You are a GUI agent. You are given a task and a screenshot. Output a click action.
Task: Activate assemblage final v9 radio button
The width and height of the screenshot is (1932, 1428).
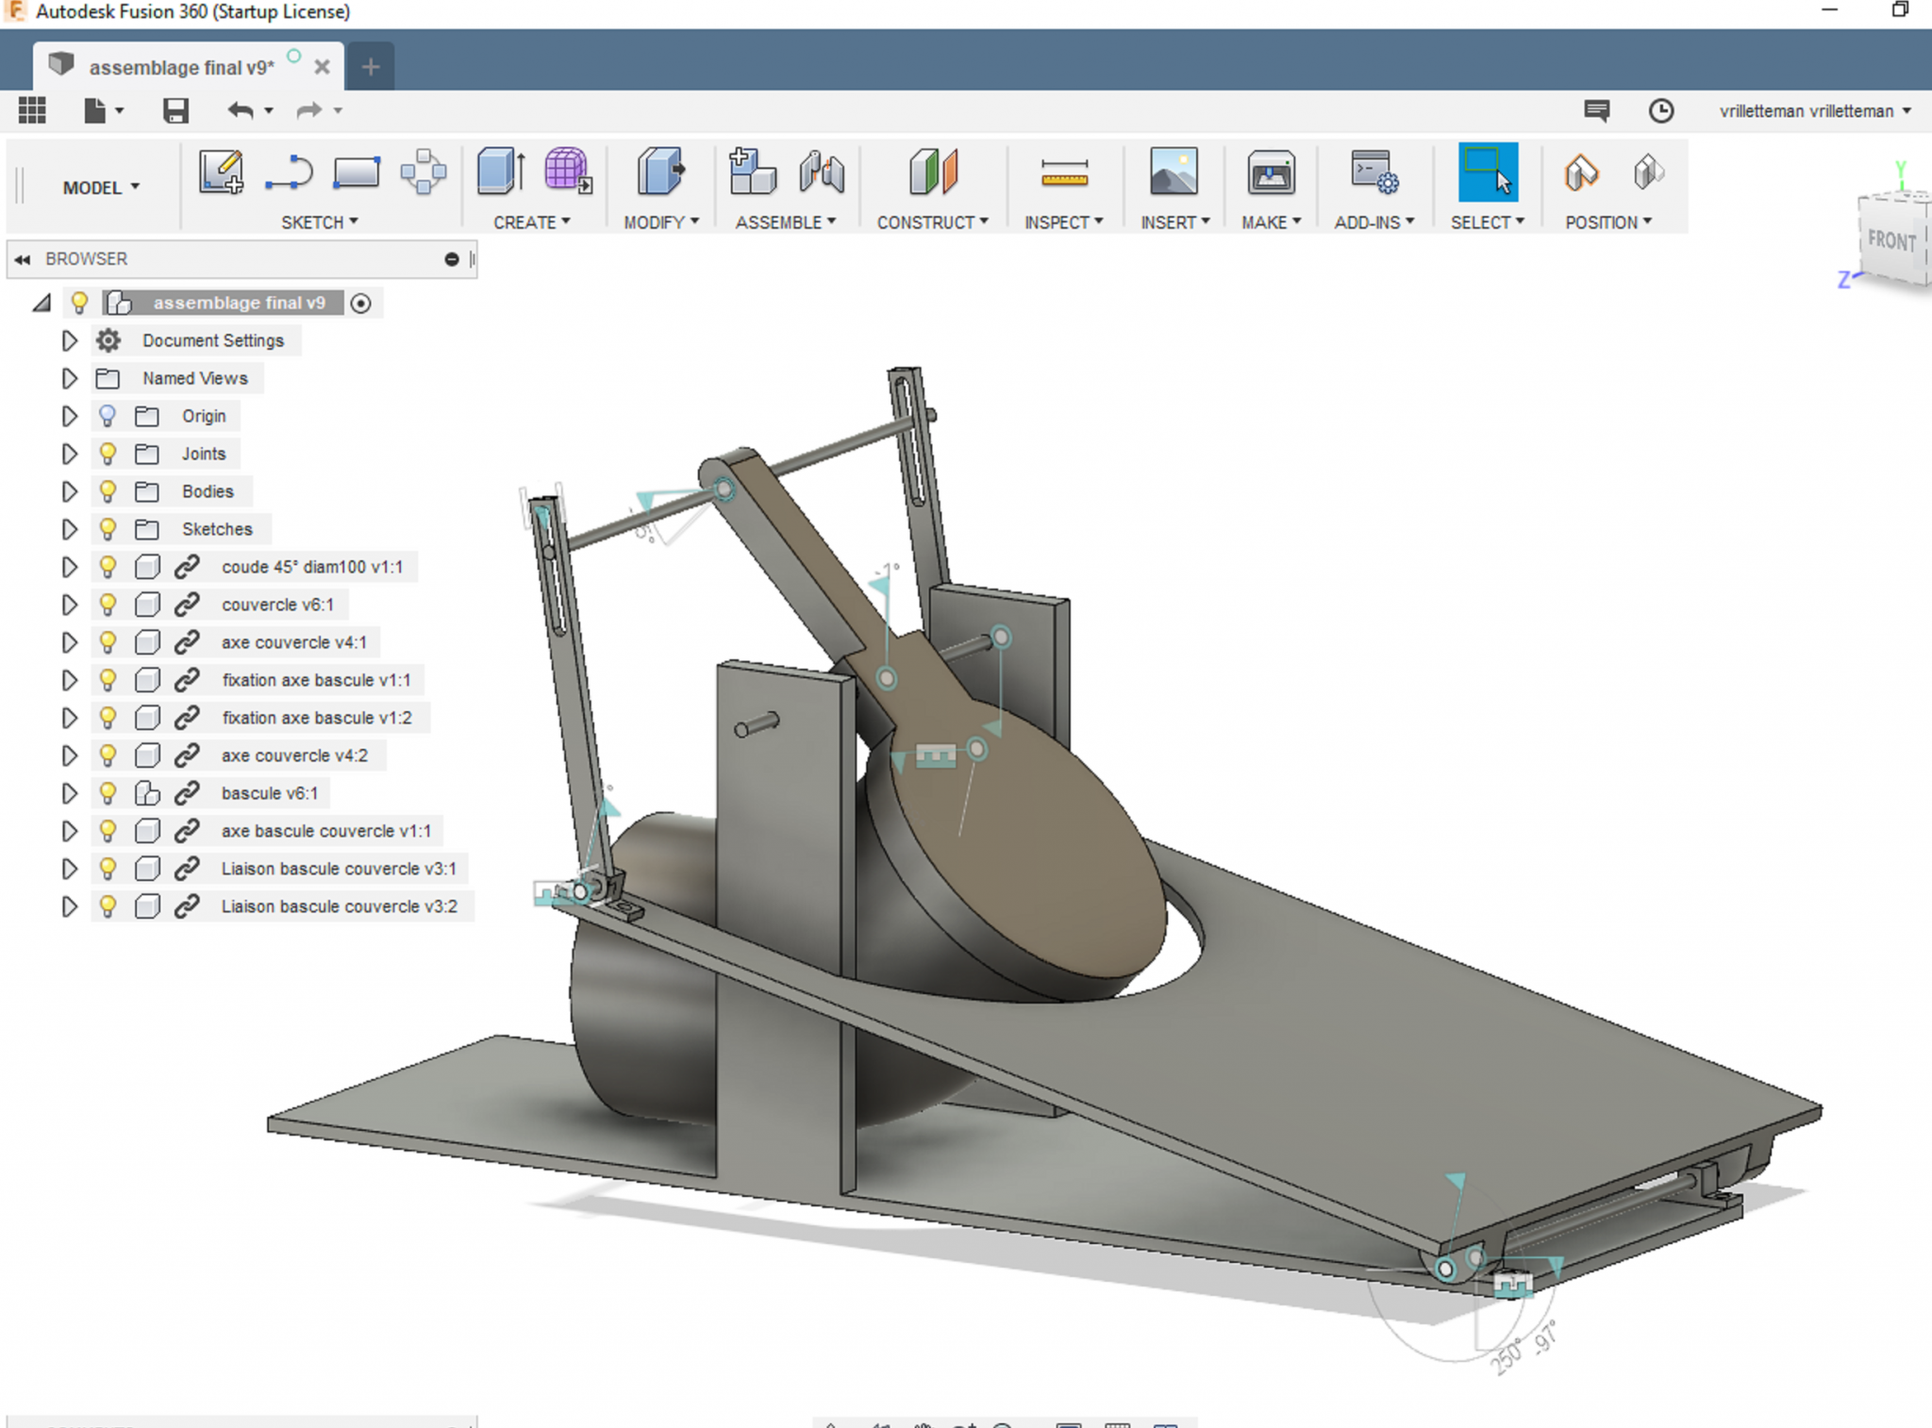pyautogui.click(x=360, y=304)
